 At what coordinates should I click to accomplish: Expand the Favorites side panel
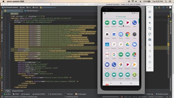point(2,86)
